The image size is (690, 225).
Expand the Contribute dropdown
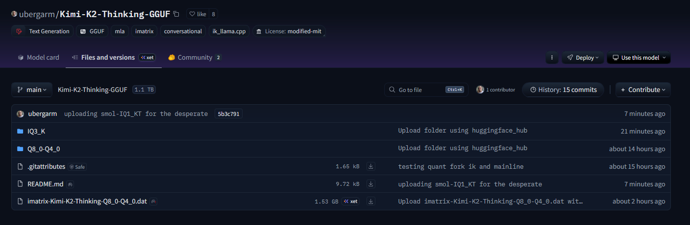tap(643, 90)
